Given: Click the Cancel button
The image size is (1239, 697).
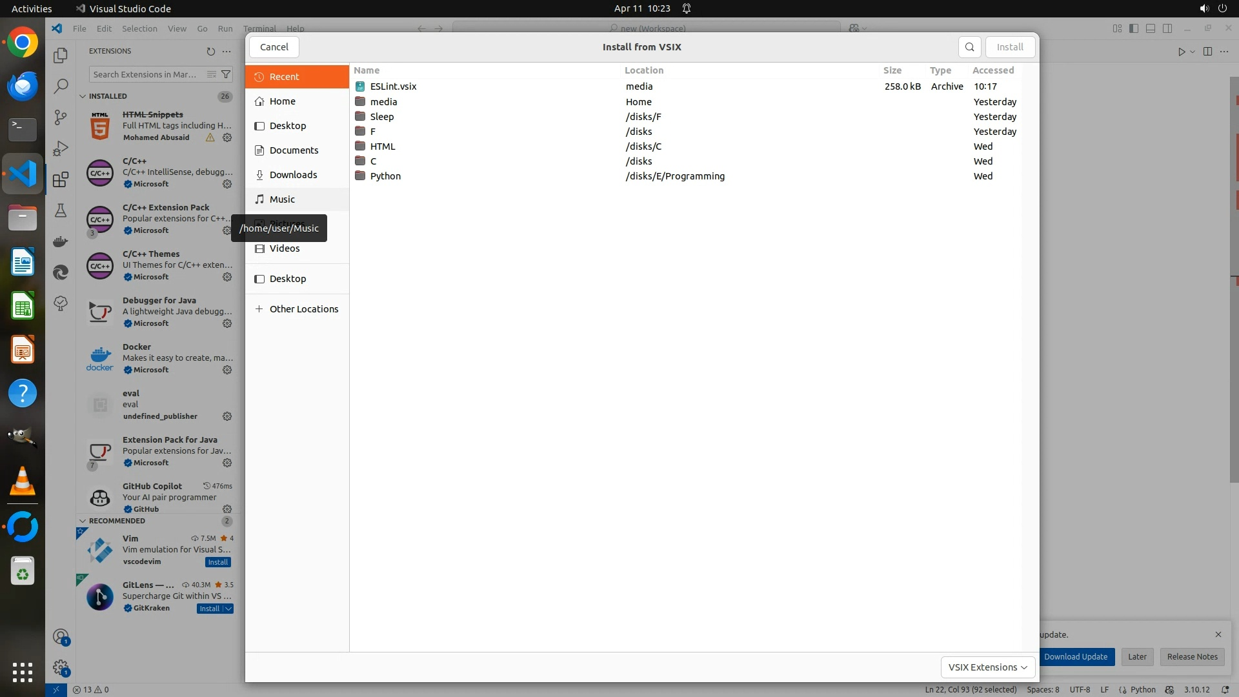Looking at the screenshot, I should [274, 47].
